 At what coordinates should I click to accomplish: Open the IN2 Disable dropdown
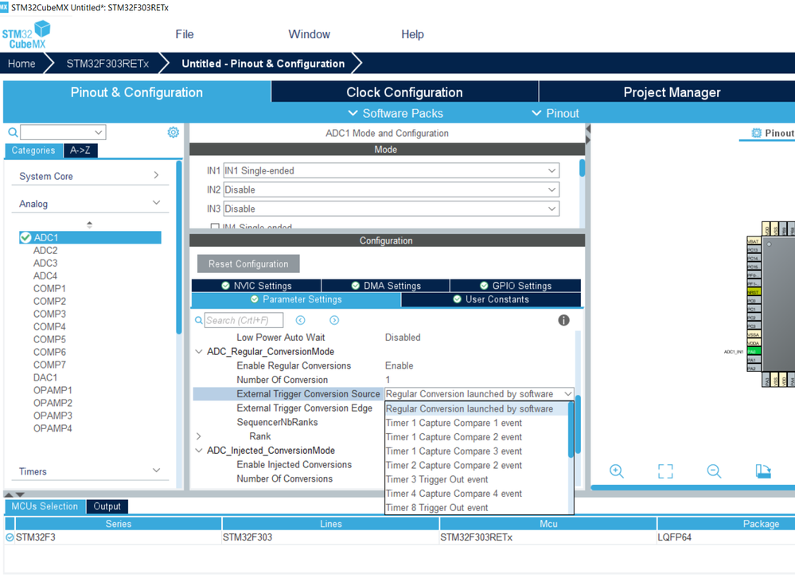point(391,189)
